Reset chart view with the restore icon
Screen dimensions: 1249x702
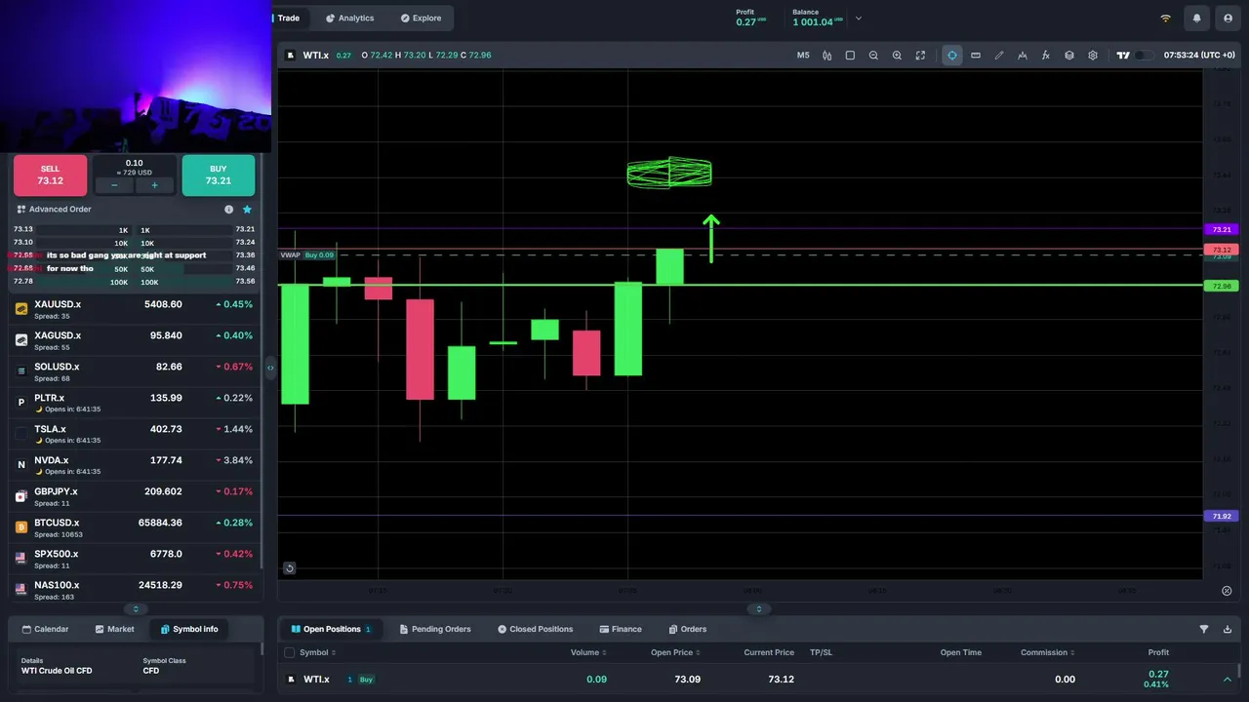(290, 568)
